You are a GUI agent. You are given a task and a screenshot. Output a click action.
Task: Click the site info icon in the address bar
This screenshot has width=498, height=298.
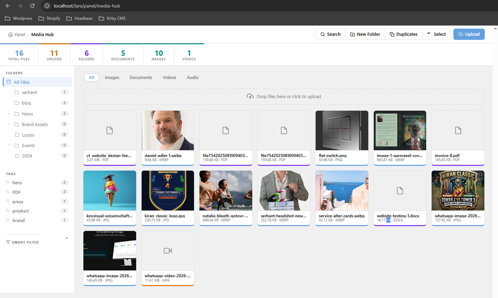[x=47, y=6]
